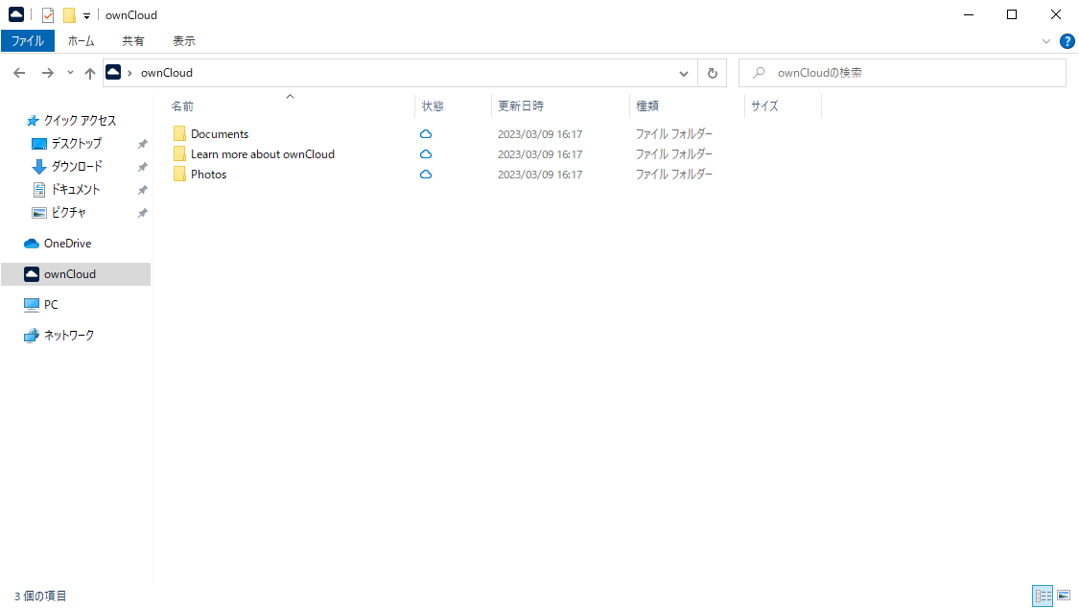The width and height of the screenshot is (1079, 608).
Task: Open ネットワーク in the navigation pane
Action: click(x=69, y=335)
